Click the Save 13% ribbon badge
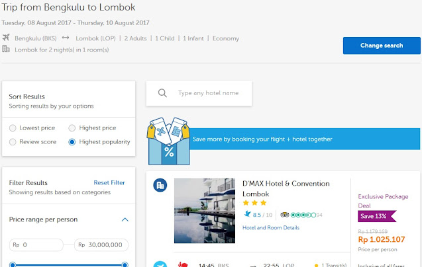422x267 pixels. click(x=377, y=216)
